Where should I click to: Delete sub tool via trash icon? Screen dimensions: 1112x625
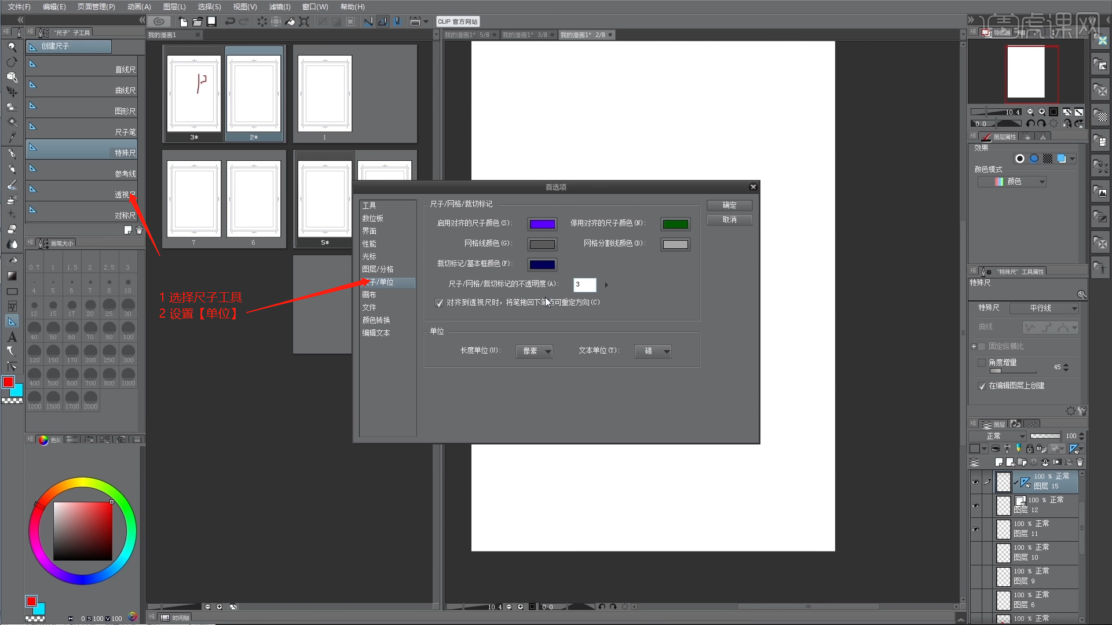(x=139, y=230)
